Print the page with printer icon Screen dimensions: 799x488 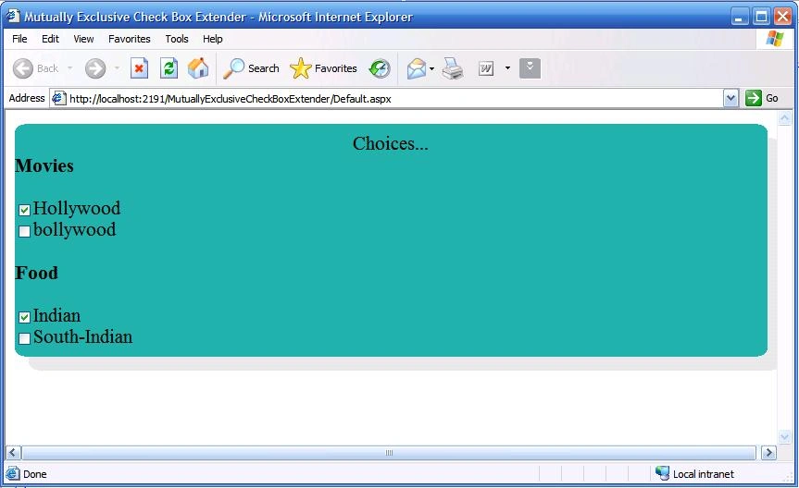coord(453,68)
